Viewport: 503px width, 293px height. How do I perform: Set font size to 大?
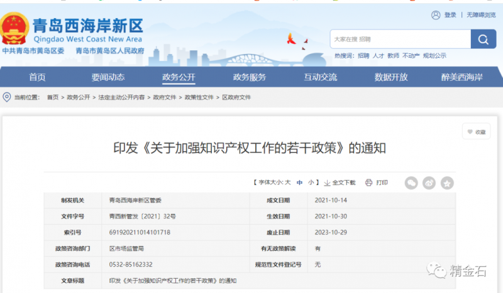pyautogui.click(x=287, y=183)
